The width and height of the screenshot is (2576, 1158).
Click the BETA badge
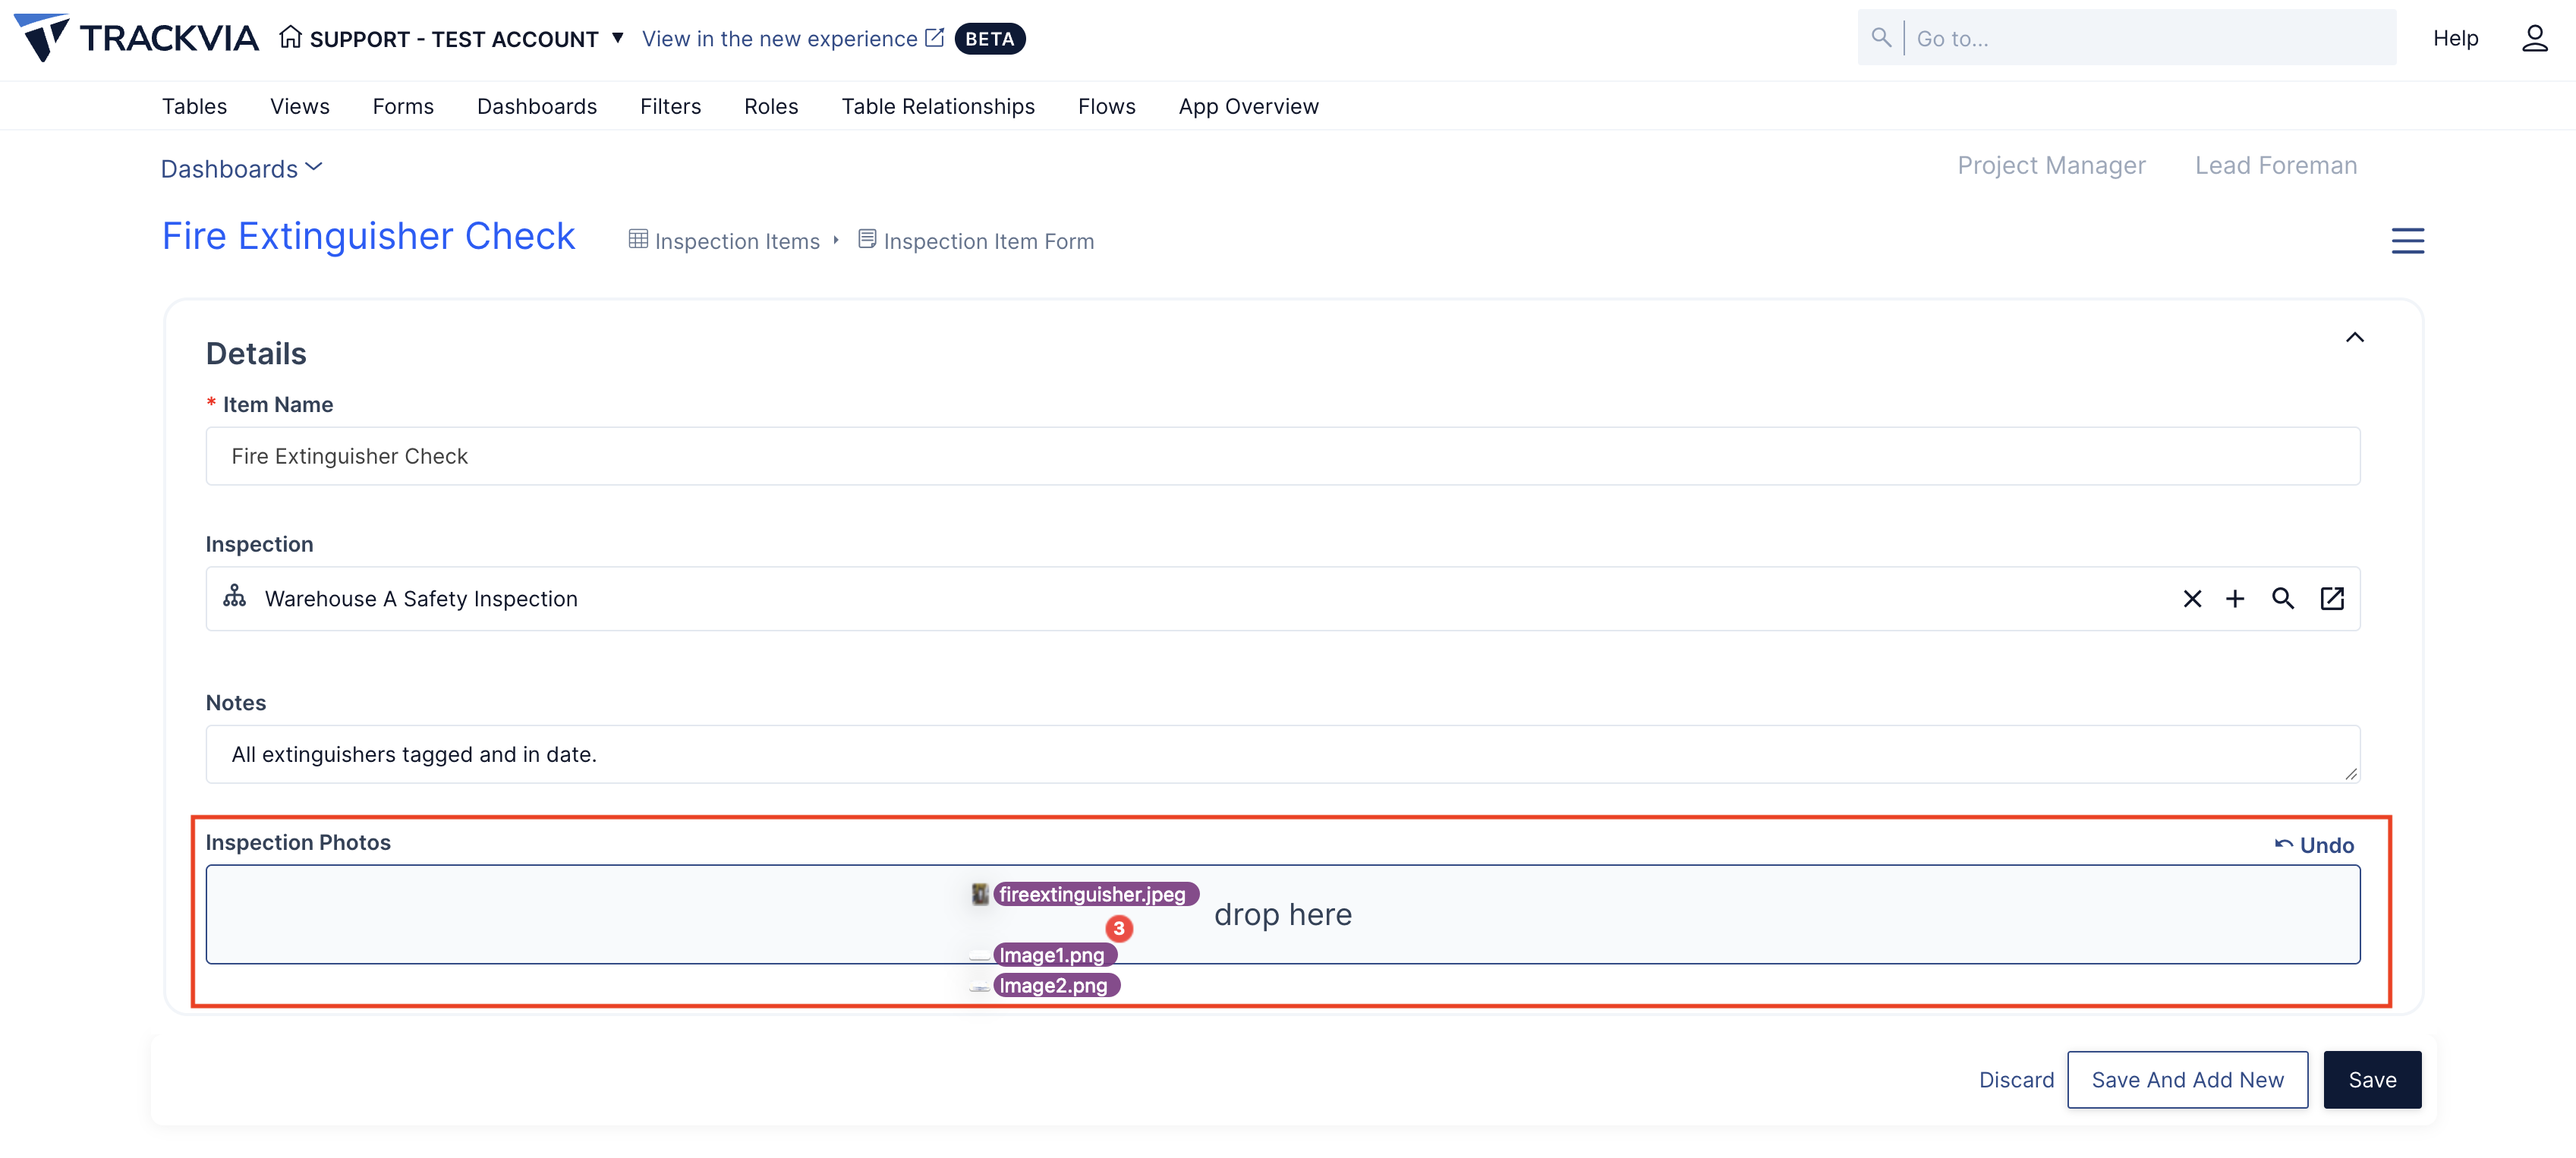989,38
